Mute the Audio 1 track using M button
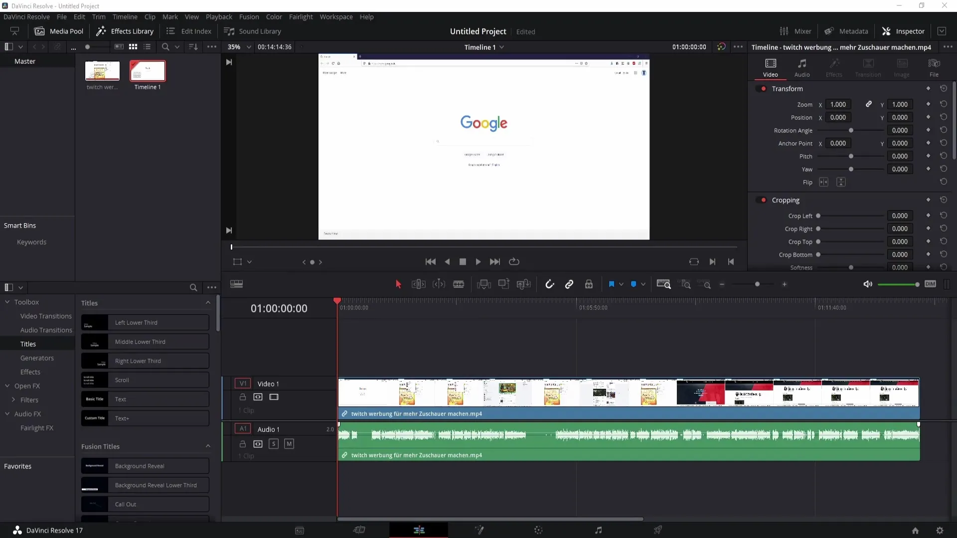Image resolution: width=957 pixels, height=538 pixels. coord(289,443)
